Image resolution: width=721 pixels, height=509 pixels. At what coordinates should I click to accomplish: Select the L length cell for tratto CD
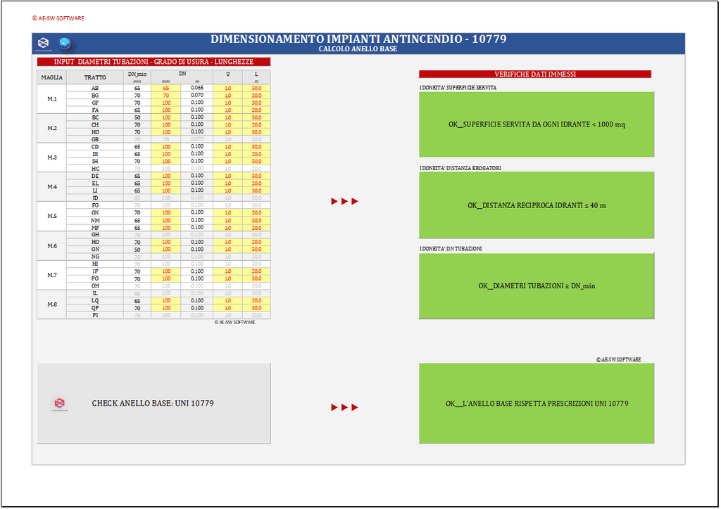tap(256, 146)
